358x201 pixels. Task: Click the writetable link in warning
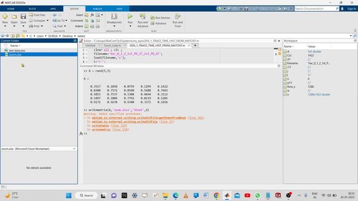click(x=100, y=126)
